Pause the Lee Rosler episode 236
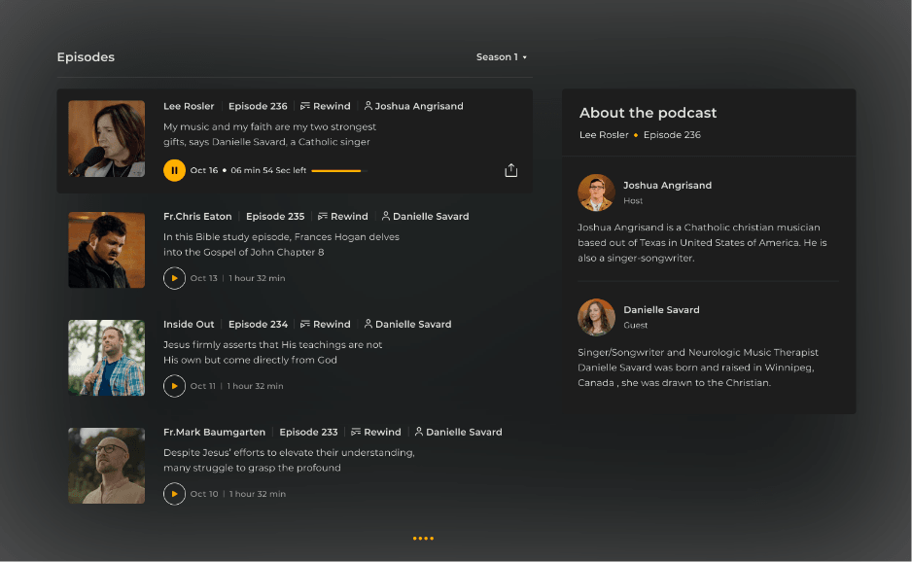The width and height of the screenshot is (912, 562). 174,170
